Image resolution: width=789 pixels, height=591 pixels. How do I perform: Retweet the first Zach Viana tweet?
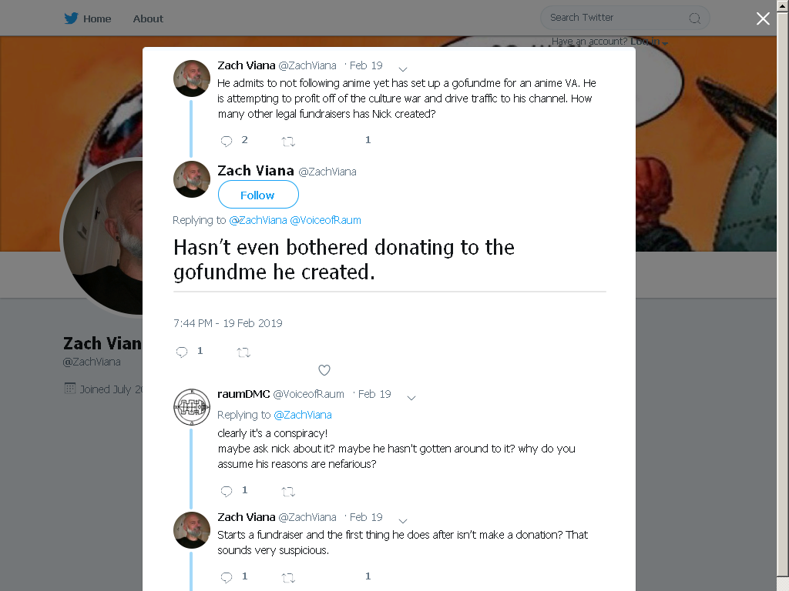click(288, 142)
